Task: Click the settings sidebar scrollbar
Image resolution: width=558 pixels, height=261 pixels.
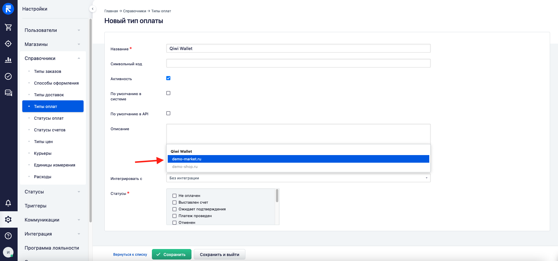Action: 91,120
